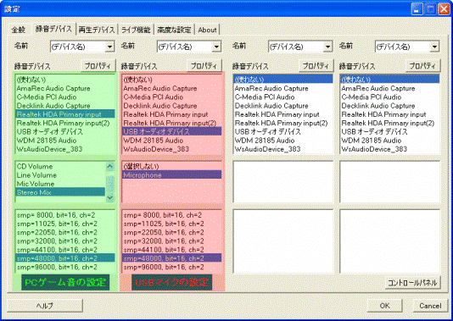
Task: Click プロパティ button in the fourth column
Action: click(422, 66)
